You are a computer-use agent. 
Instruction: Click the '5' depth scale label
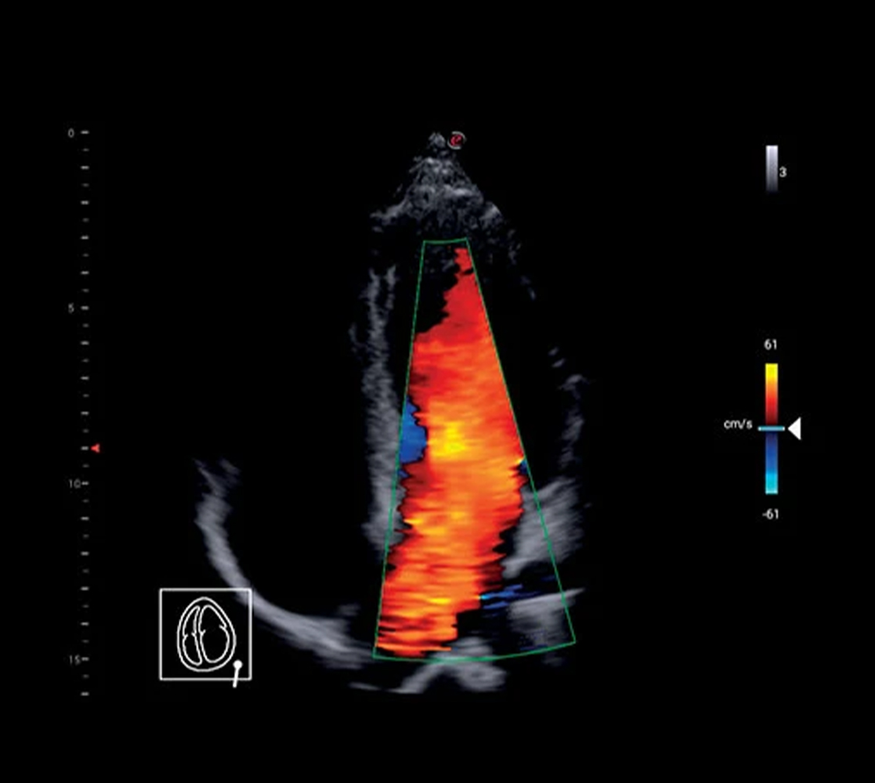point(71,308)
